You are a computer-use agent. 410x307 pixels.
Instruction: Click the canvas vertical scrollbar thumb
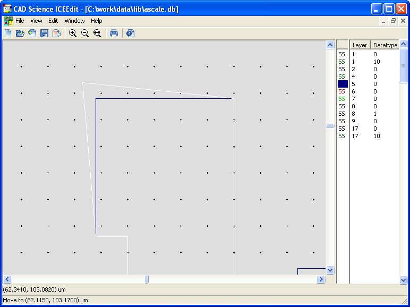tap(330, 126)
